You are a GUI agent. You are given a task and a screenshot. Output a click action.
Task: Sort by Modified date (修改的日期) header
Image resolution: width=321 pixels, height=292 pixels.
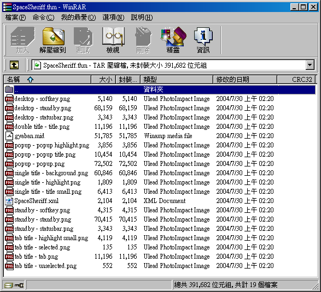(x=245, y=80)
